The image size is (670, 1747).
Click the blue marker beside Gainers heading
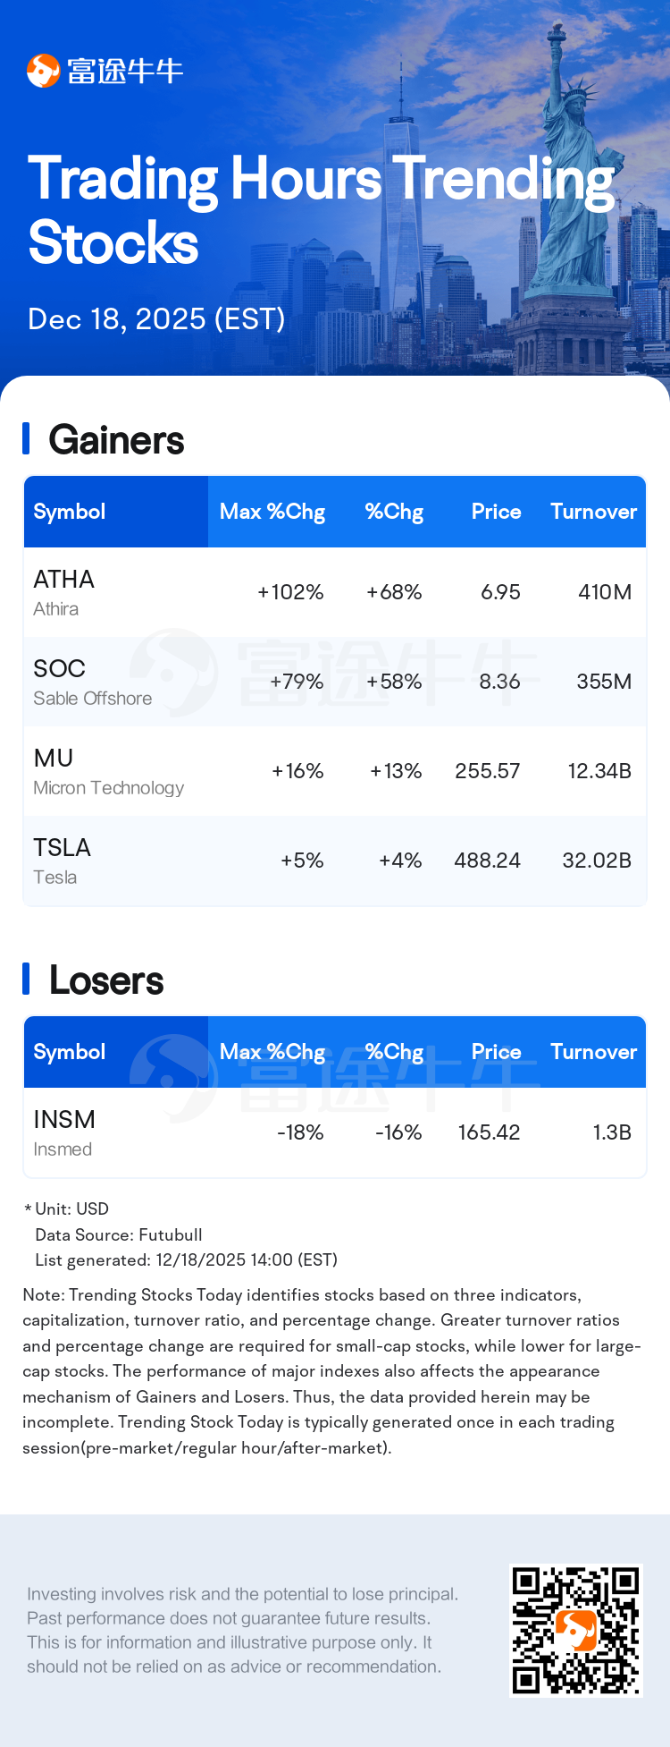[x=26, y=439]
